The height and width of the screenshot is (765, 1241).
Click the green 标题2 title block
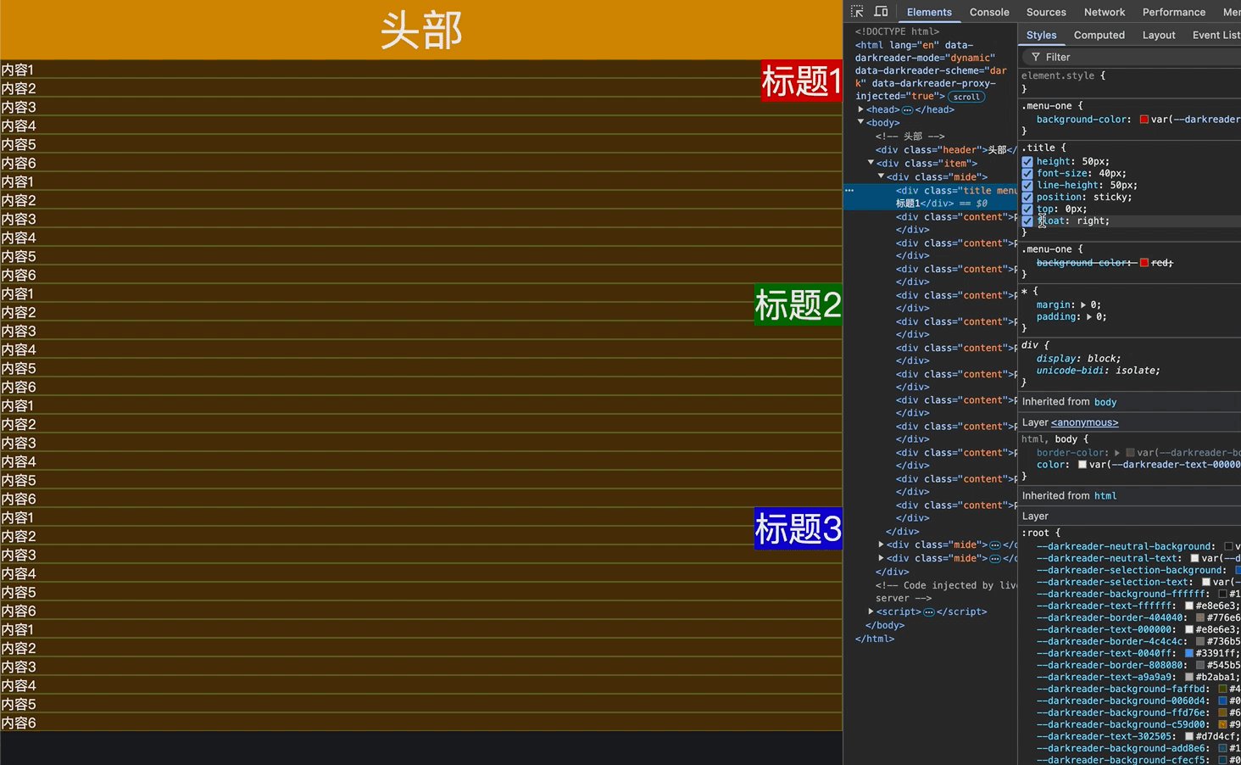click(798, 304)
